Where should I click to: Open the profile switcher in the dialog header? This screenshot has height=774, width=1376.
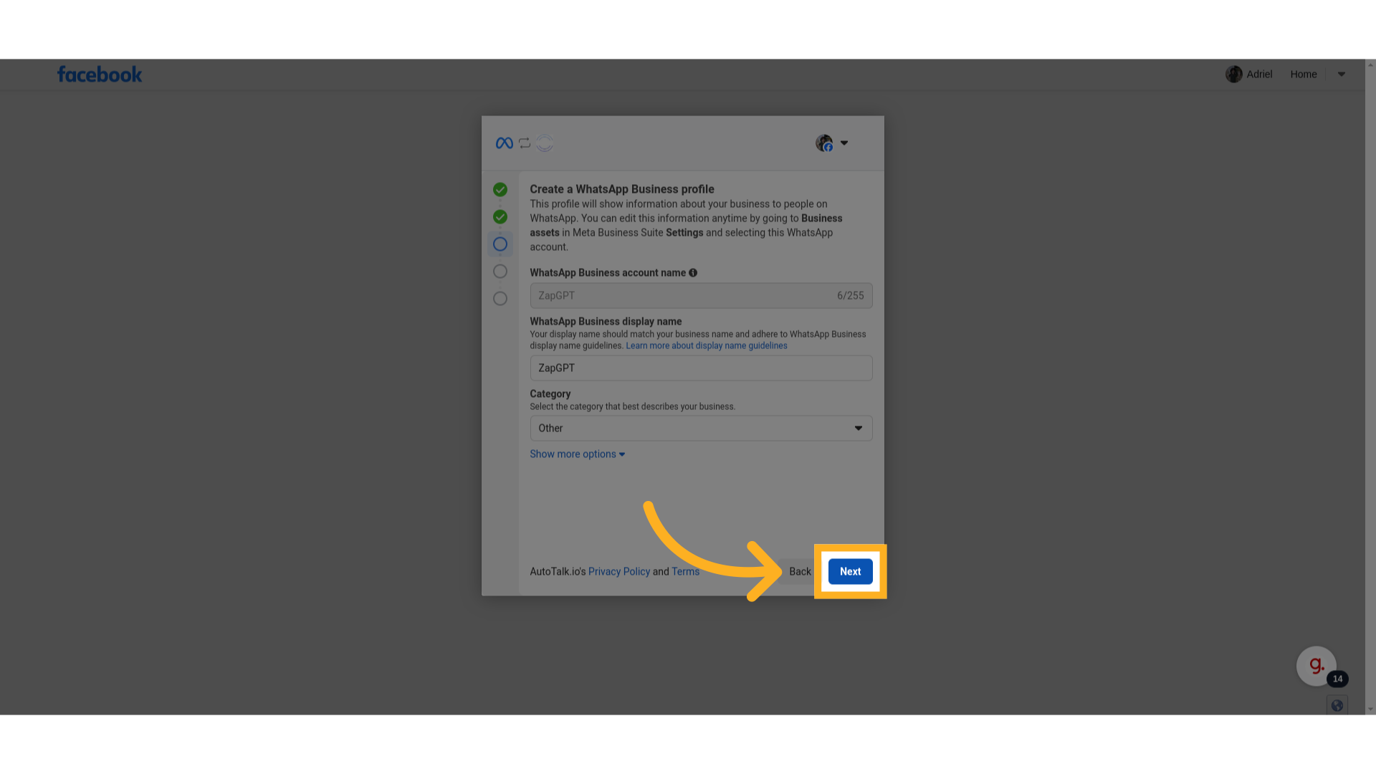click(832, 143)
